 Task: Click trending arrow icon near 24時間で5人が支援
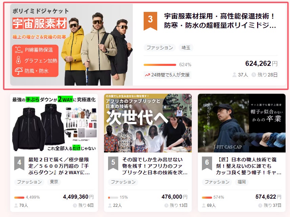147,75
